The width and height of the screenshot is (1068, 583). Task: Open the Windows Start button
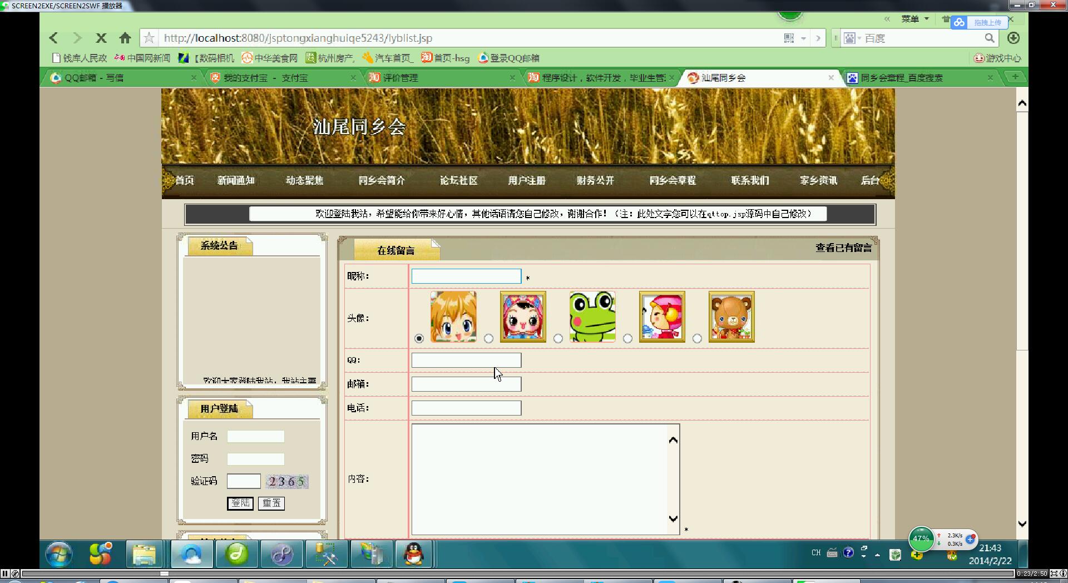(x=59, y=554)
